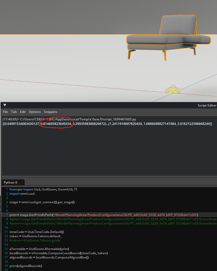Open the Edit menu
This screenshot has width=217, height=271.
[x=23, y=112]
